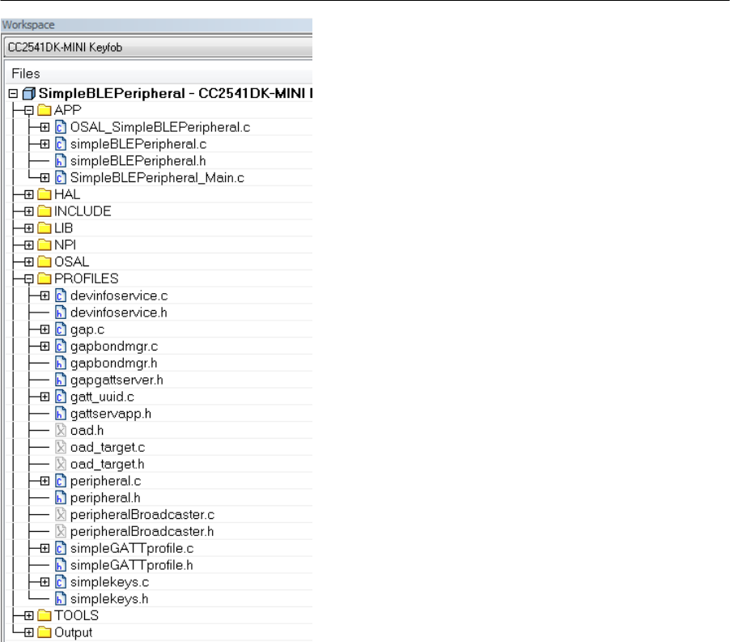Screen dimensions: 730x642
Task: Click the PROFILES folder icon
Action: (x=45, y=278)
